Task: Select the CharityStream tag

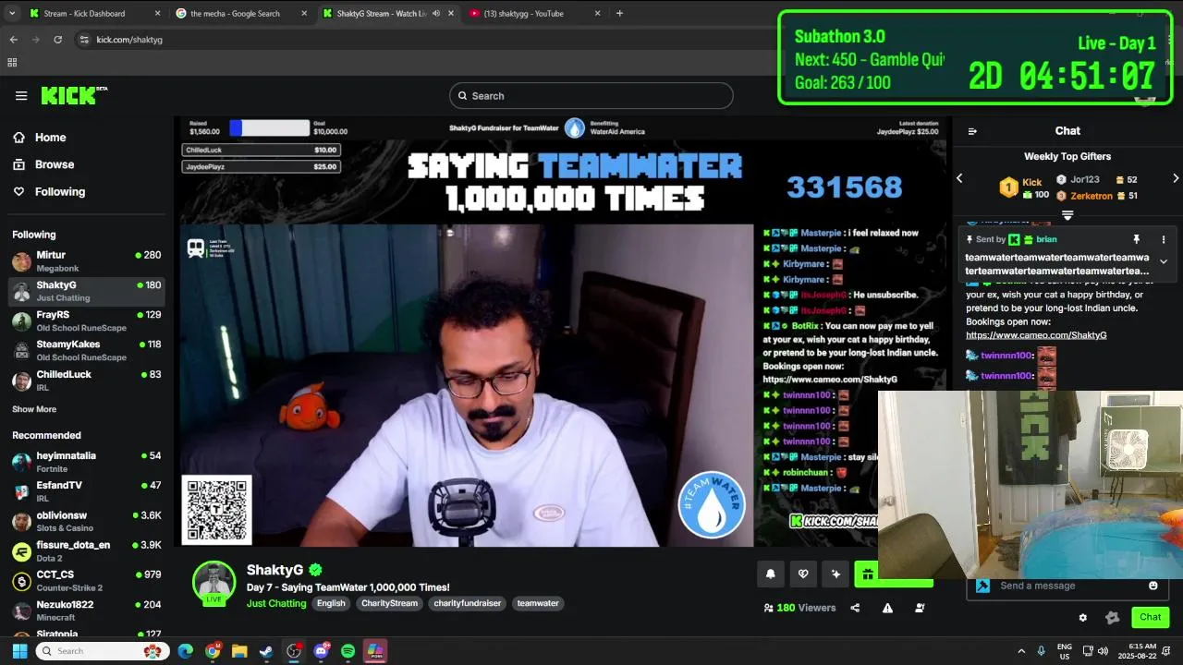Action: pos(389,603)
